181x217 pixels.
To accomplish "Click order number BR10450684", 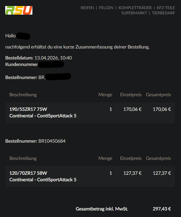I will tap(52, 141).
